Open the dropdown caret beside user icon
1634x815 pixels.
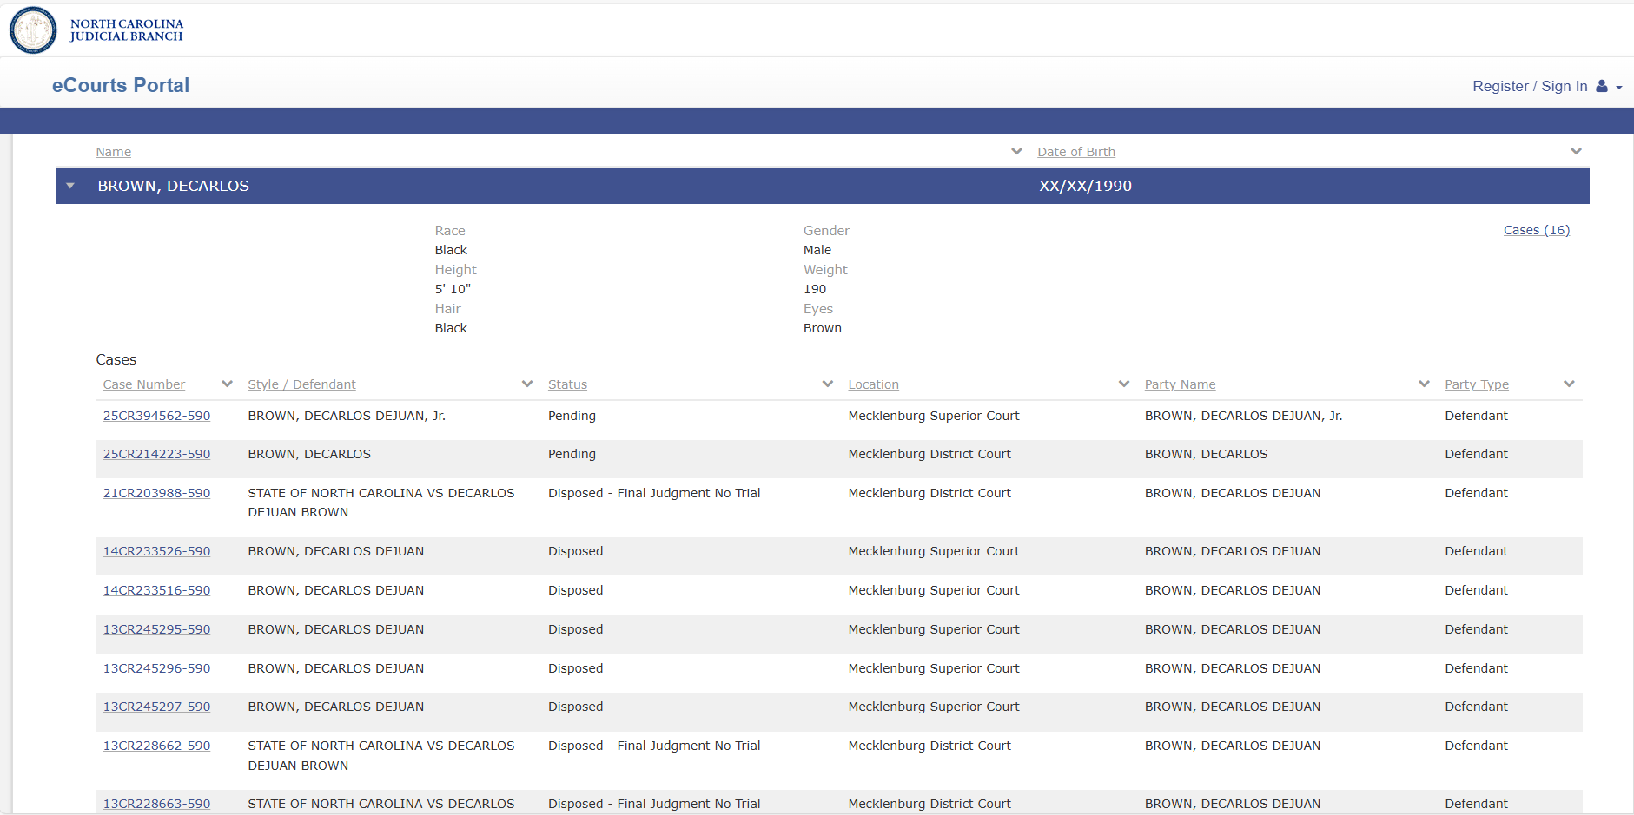1619,88
